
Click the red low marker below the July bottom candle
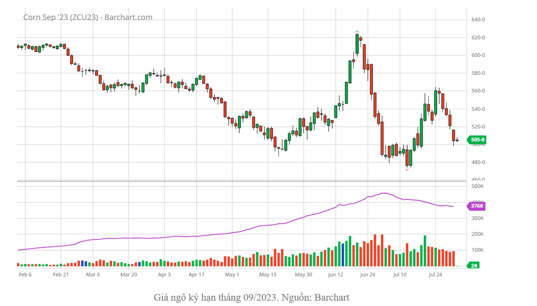(x=407, y=169)
